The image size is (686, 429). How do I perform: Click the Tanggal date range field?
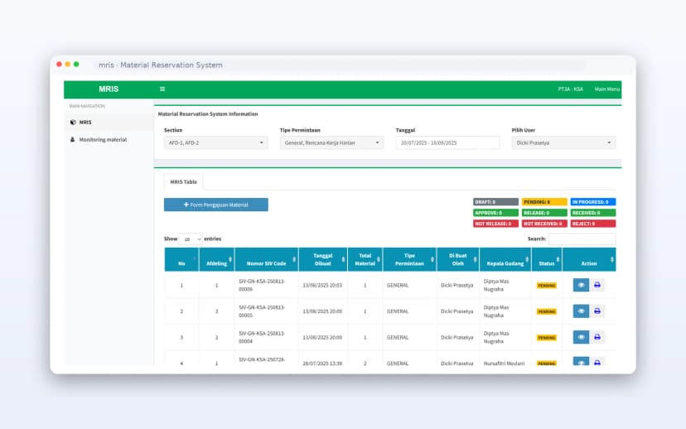(x=447, y=142)
